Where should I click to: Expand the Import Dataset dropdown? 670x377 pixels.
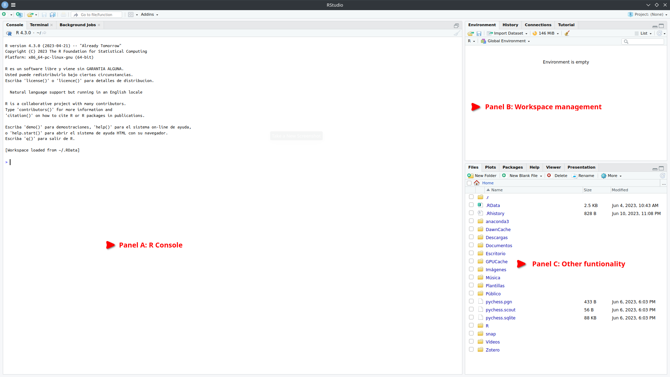click(x=507, y=34)
